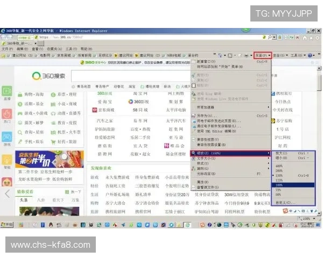Click the Sogou input method S icon
The image size is (323, 258).
click(285, 211)
